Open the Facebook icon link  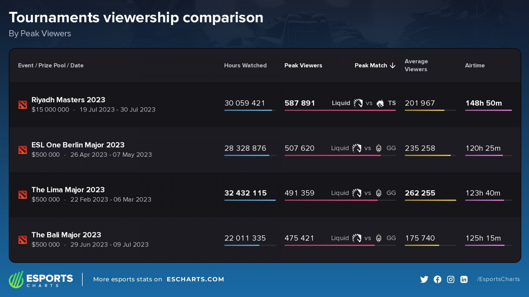pyautogui.click(x=437, y=280)
